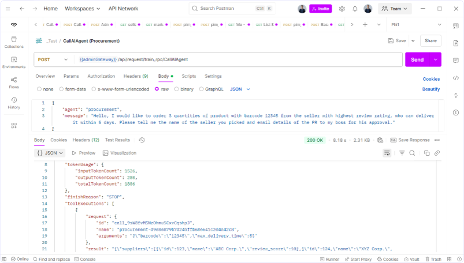Toggle the two-pane layout icon
The width and height of the screenshot is (464, 263).
(449, 259)
